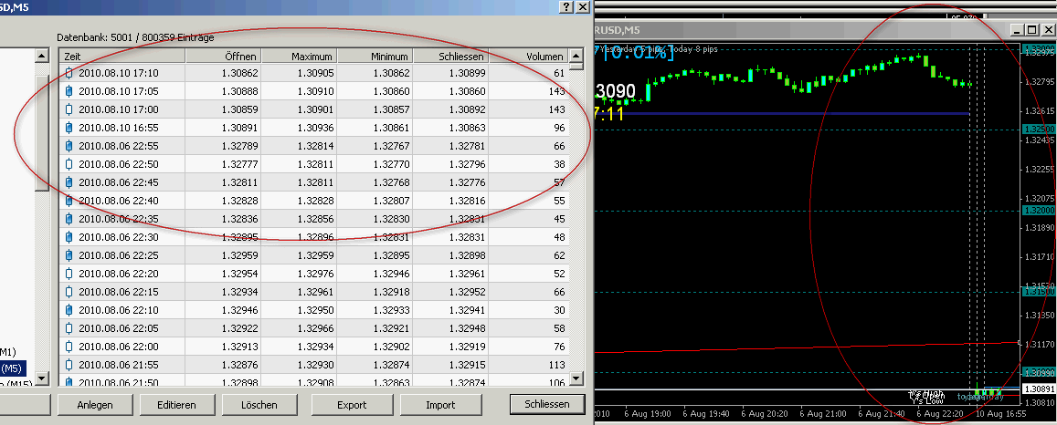Select bar icon for 2010.08.06 22:55
Screen dimensions: 1057x425
pyautogui.click(x=69, y=146)
